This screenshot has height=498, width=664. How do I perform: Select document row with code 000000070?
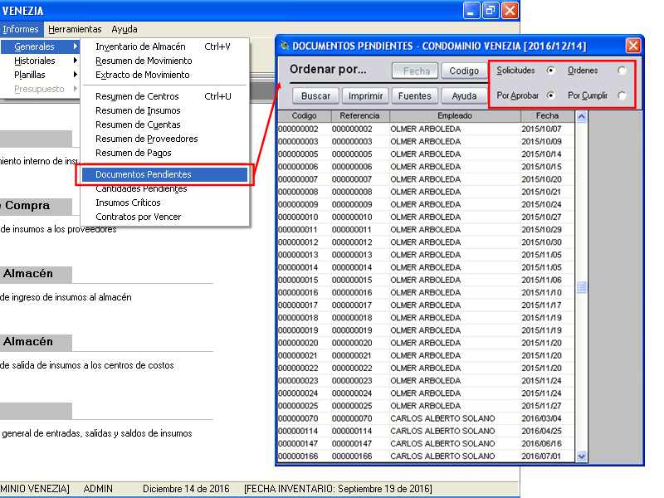(426, 418)
